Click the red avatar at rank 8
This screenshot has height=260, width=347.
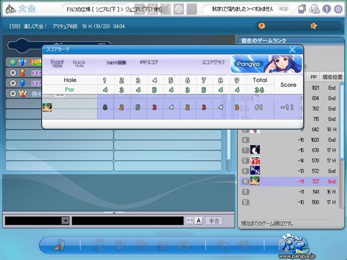click(255, 160)
